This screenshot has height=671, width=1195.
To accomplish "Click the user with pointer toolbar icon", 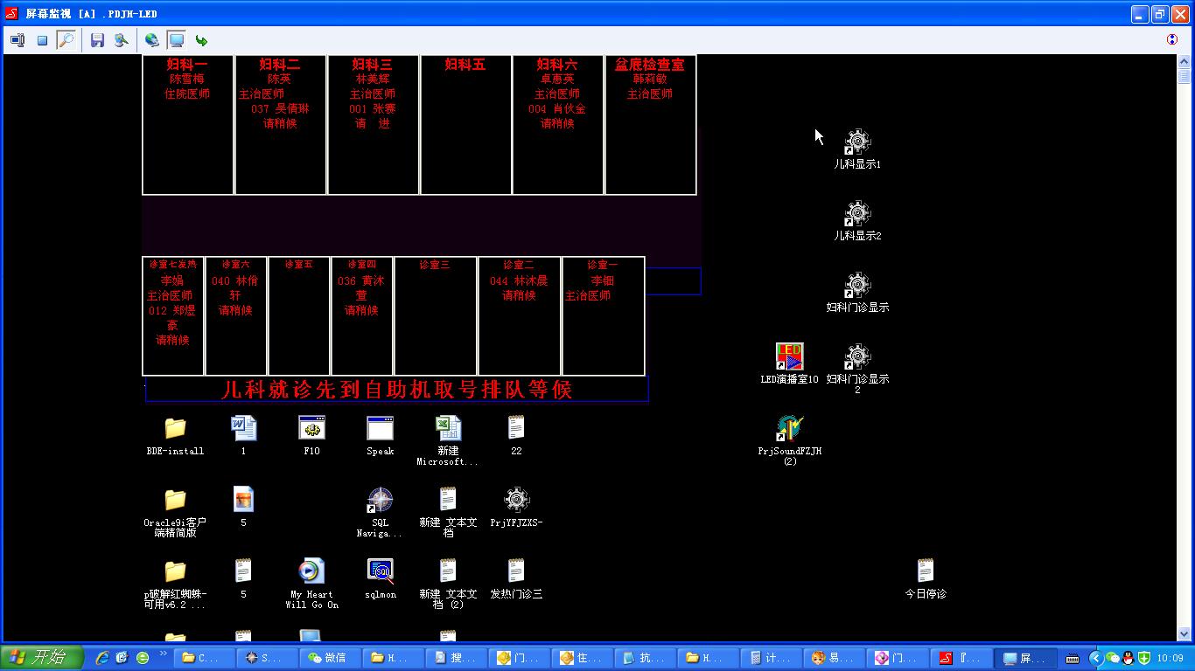I will (x=122, y=40).
